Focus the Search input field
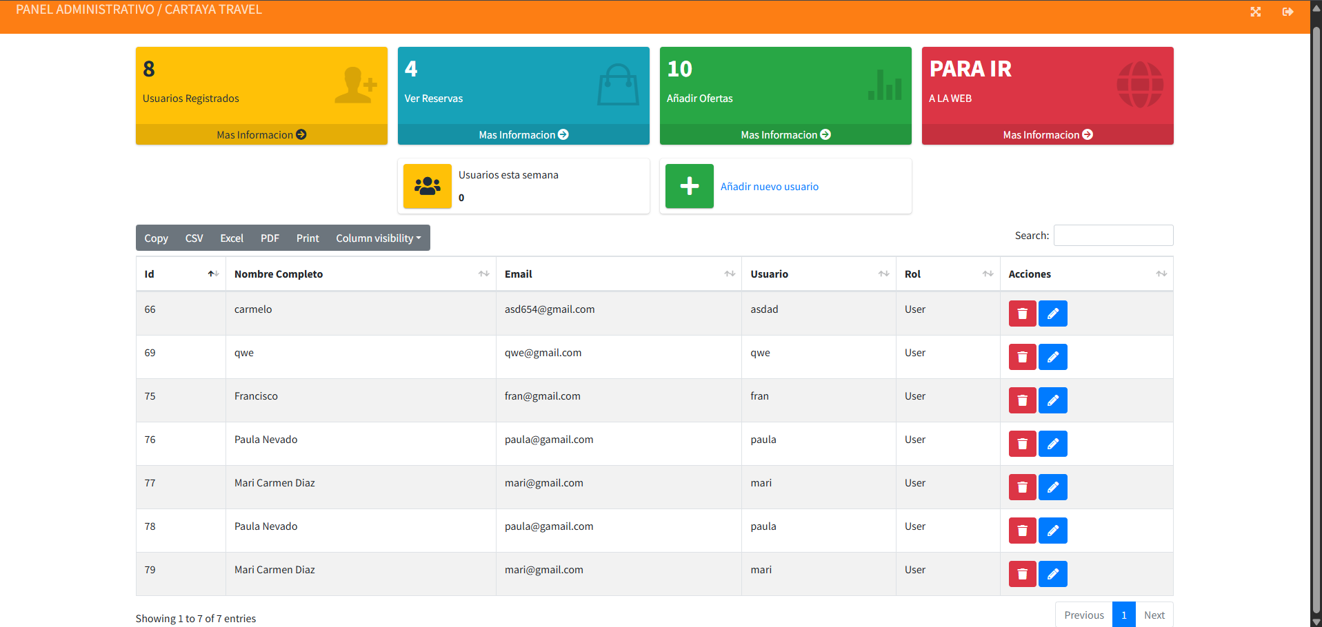The height and width of the screenshot is (627, 1322). coord(1113,236)
